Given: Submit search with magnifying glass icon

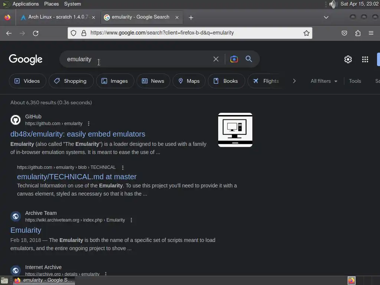Looking at the screenshot, I should point(249,59).
